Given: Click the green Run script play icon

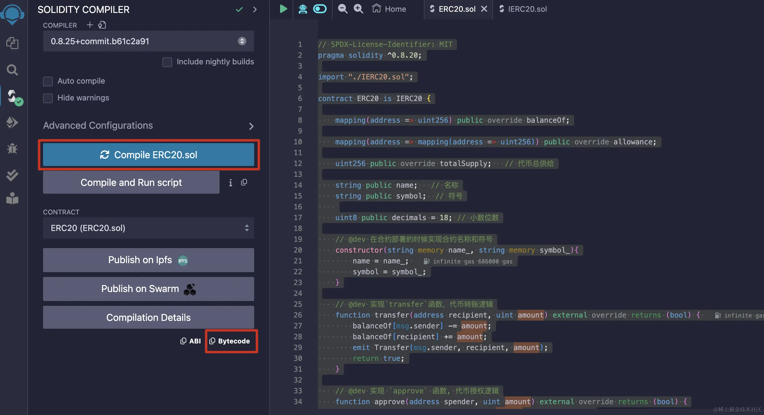Looking at the screenshot, I should (283, 9).
